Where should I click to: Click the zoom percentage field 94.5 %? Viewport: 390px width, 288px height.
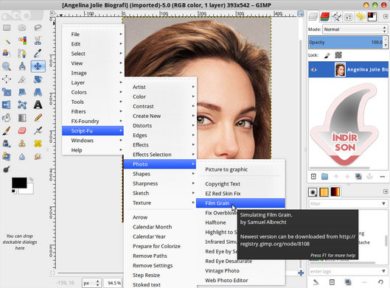pyautogui.click(x=113, y=283)
